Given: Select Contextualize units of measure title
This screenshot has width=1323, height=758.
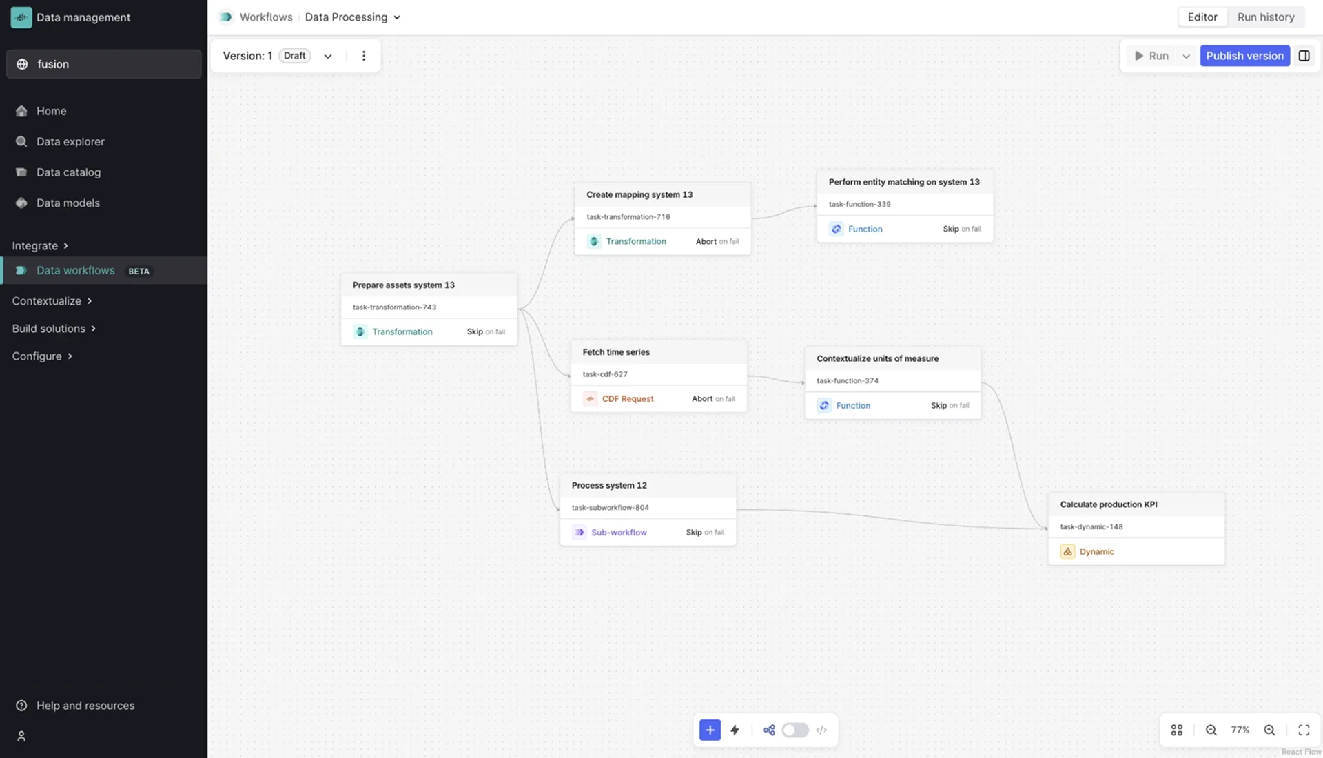Looking at the screenshot, I should coord(877,358).
